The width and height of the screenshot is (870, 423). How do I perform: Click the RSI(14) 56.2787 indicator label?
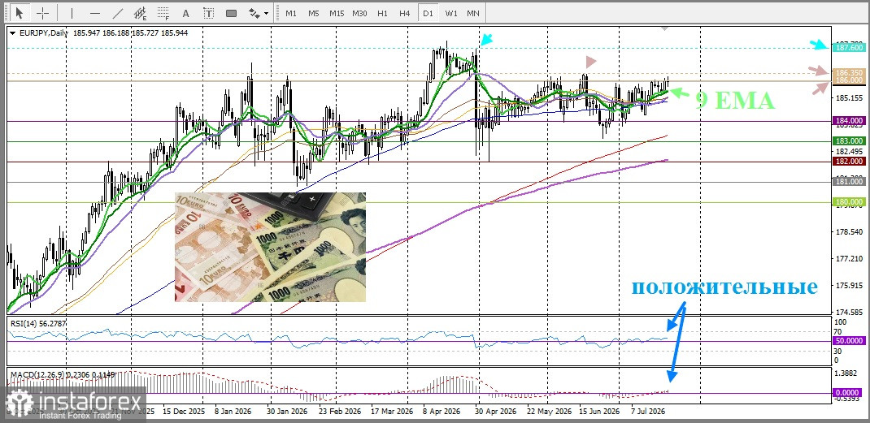click(x=37, y=322)
